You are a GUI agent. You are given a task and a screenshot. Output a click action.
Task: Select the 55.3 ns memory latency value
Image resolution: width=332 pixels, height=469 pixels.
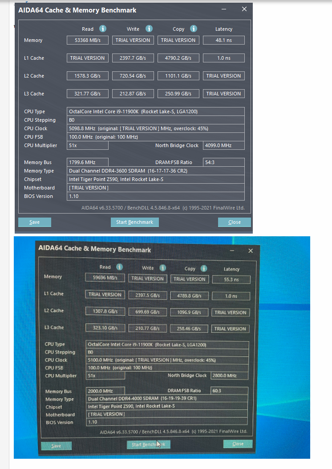[x=231, y=280]
